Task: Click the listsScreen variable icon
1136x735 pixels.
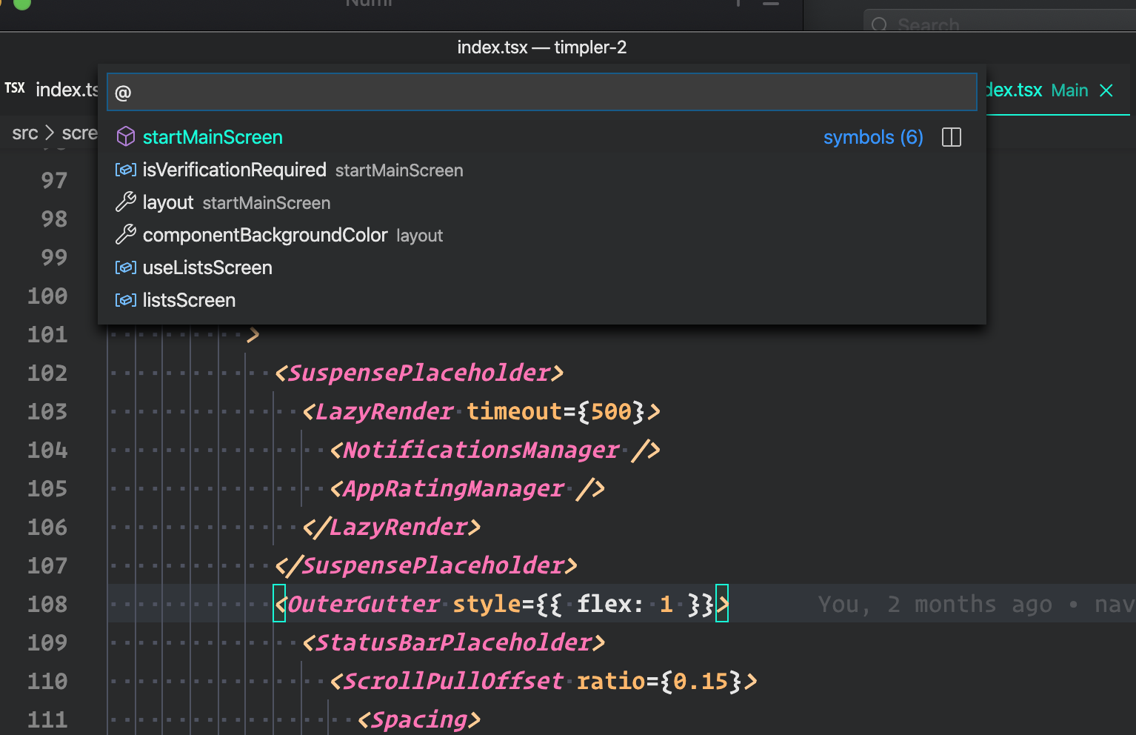Action: pyautogui.click(x=126, y=300)
